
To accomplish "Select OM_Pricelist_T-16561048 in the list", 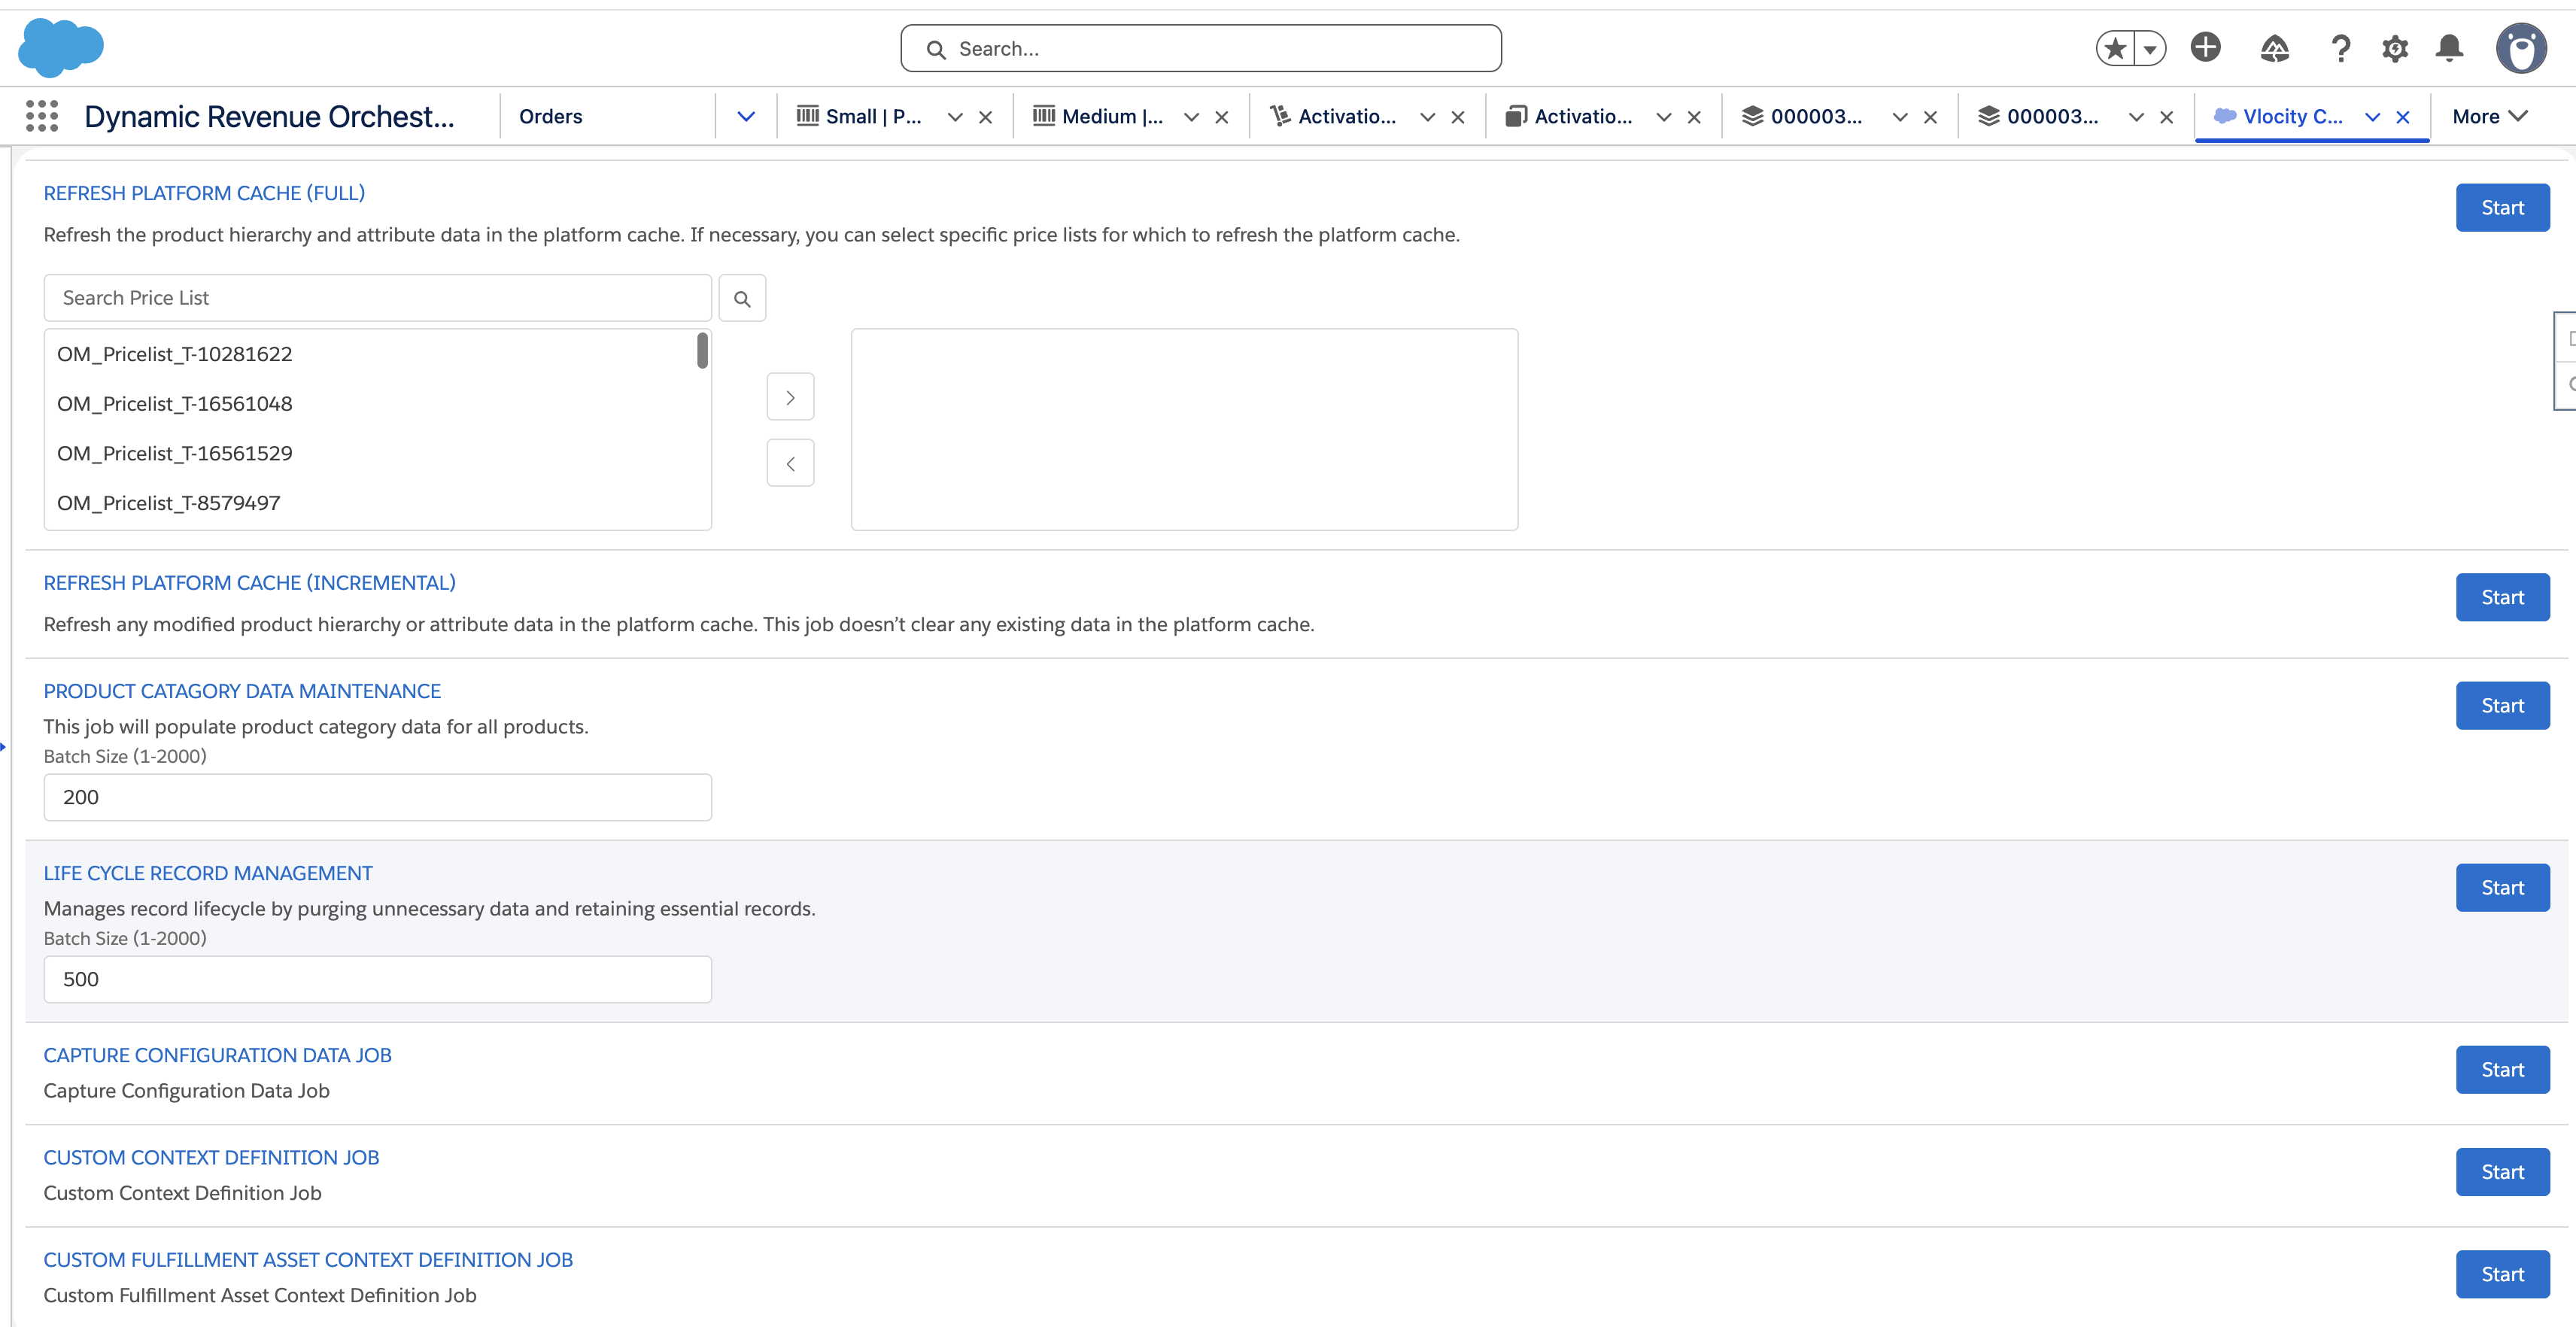I will pos(370,404).
